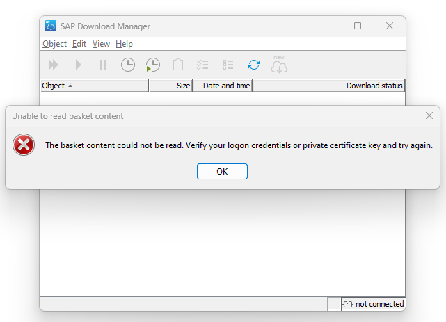Sort by the Size column header
446x322 pixels.
[x=170, y=86]
